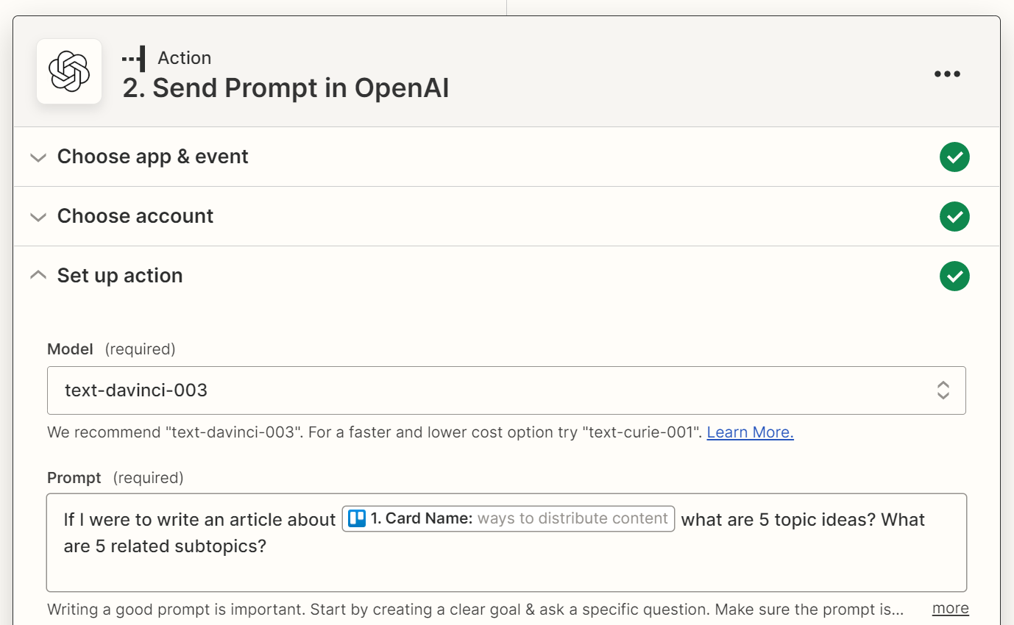This screenshot has width=1014, height=625.
Task: Select the Choose account section title
Action: (135, 216)
